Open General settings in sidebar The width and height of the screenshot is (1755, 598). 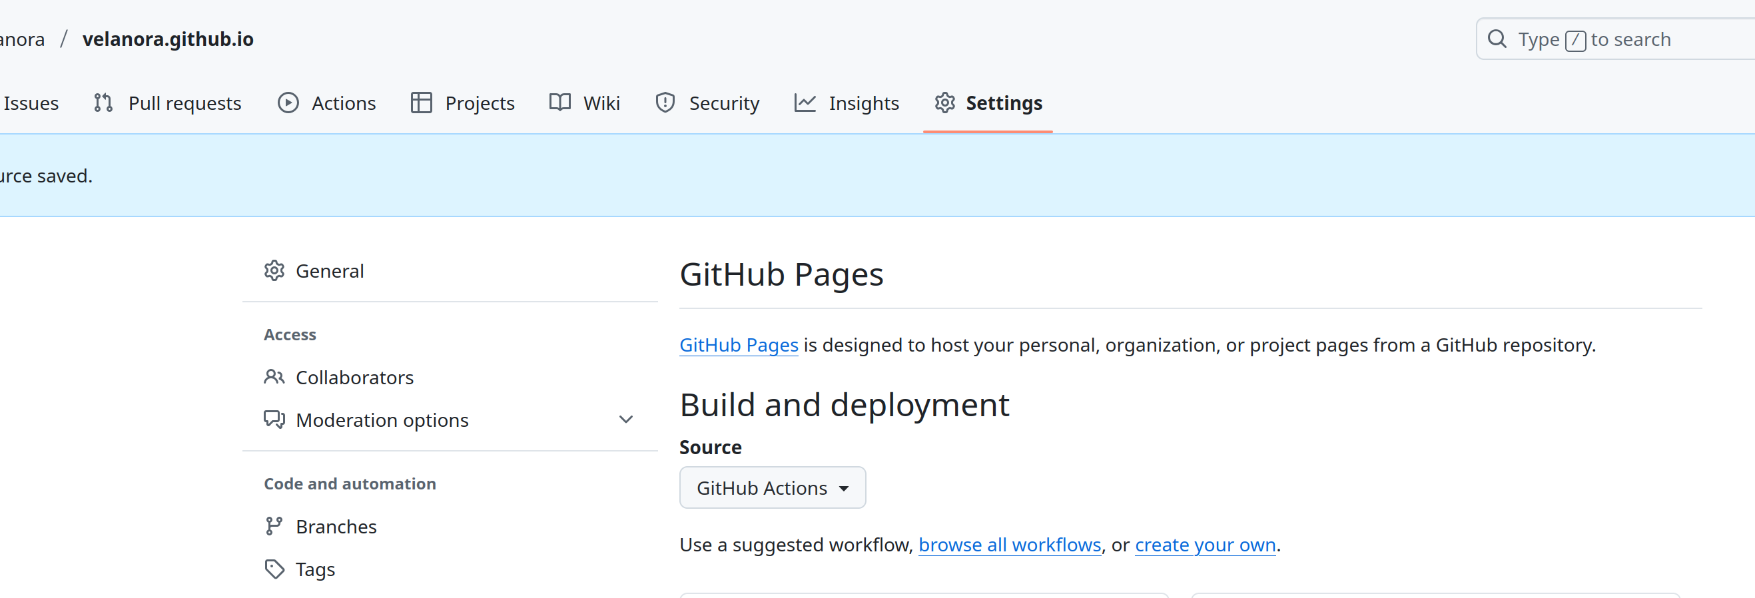click(x=450, y=270)
